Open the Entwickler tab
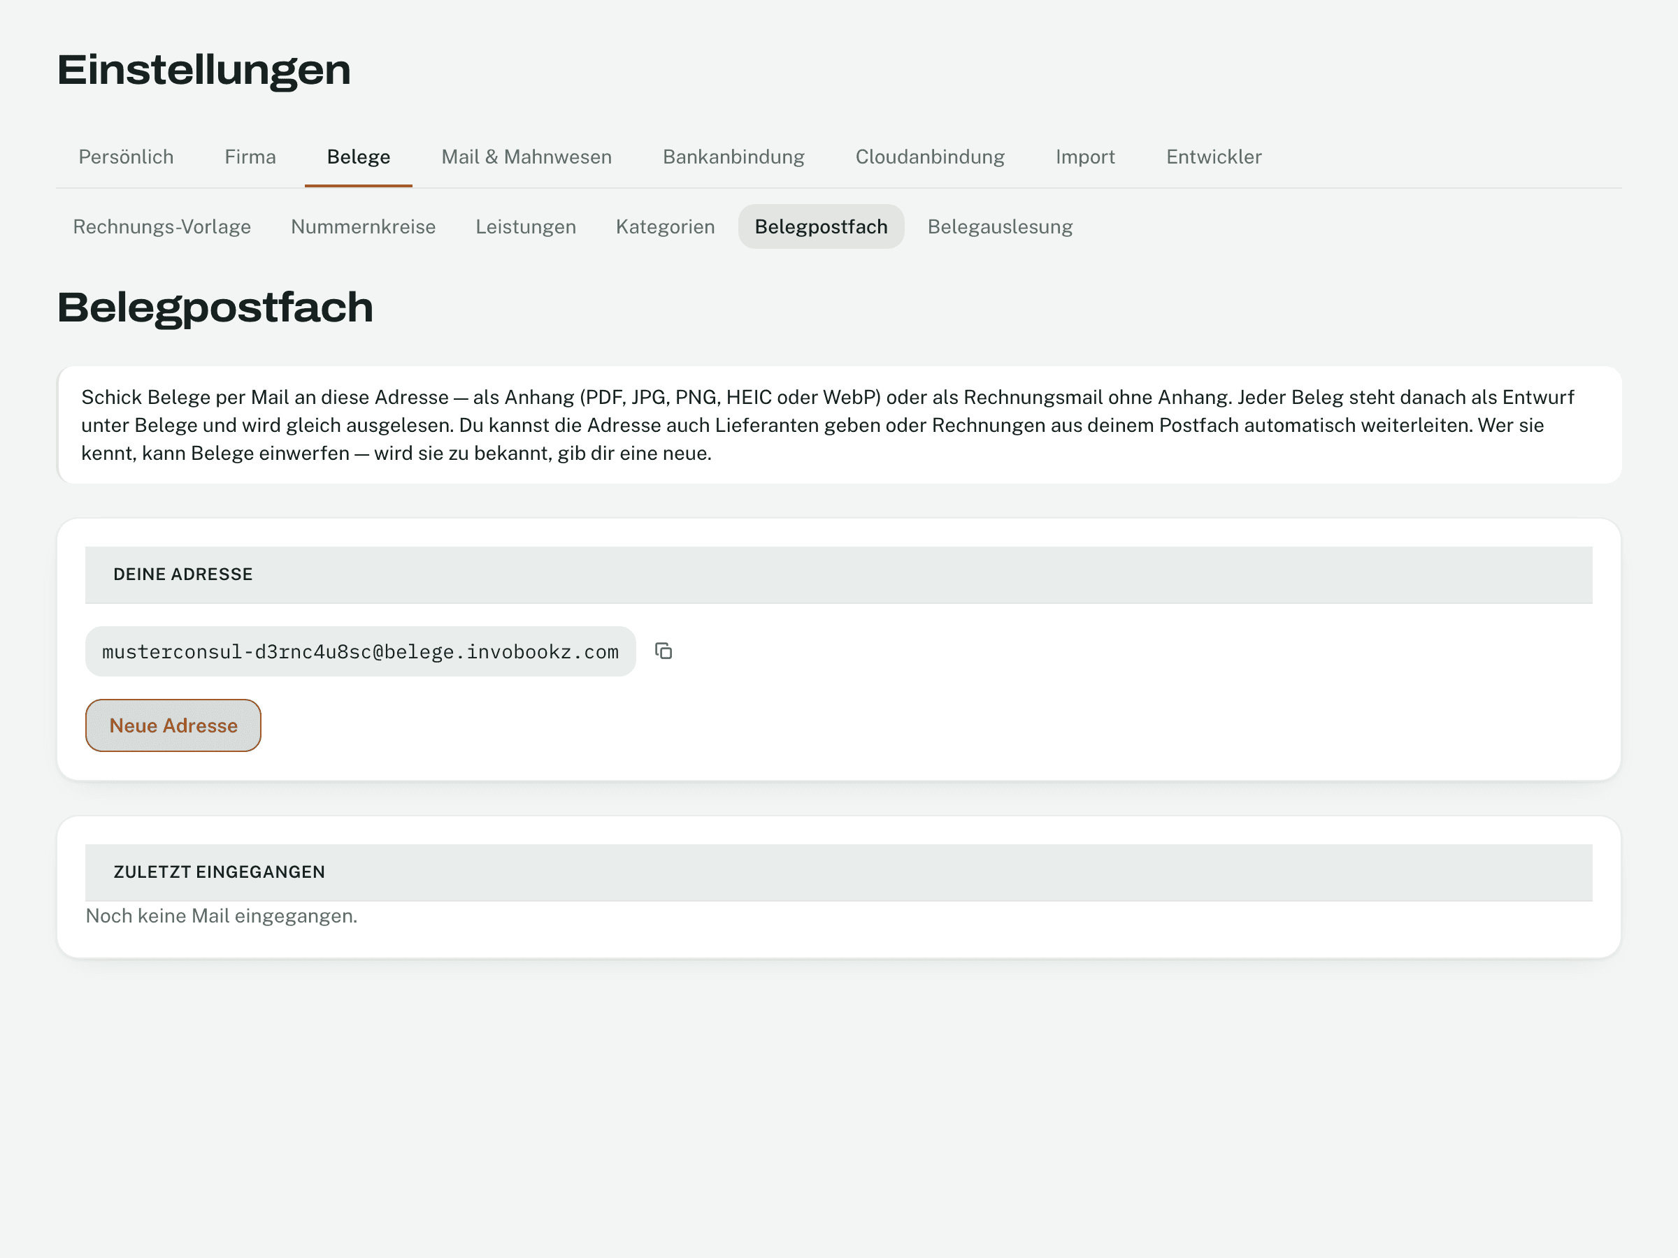 (1214, 157)
